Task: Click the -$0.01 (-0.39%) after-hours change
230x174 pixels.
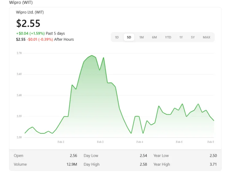Action: click(40, 40)
